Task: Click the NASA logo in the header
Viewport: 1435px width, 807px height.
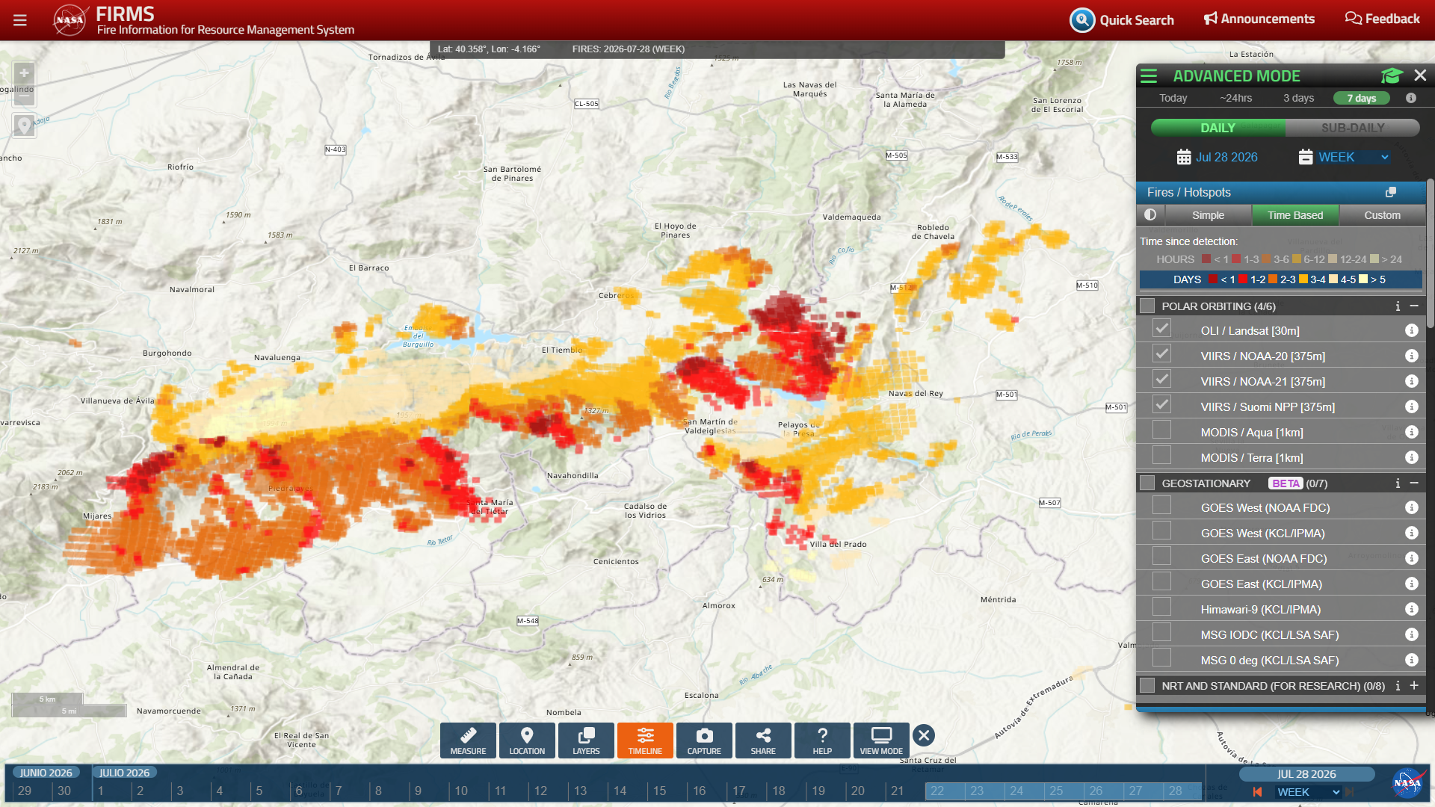Action: click(70, 20)
